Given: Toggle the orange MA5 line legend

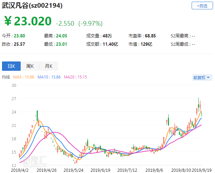Looking at the screenshot, I should point(24,77).
